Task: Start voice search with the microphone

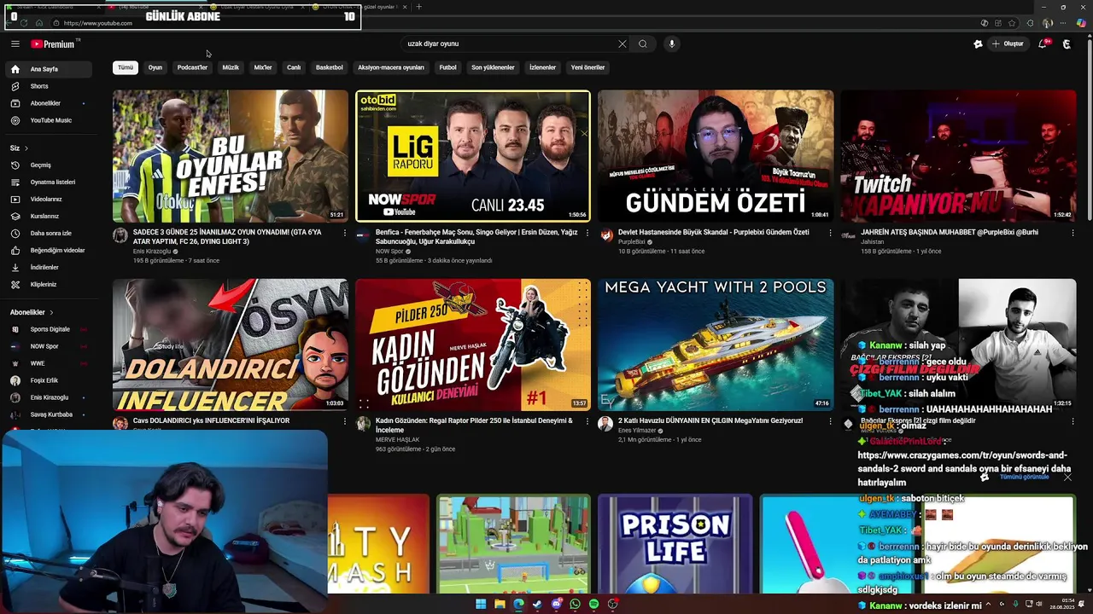Action: coord(672,43)
